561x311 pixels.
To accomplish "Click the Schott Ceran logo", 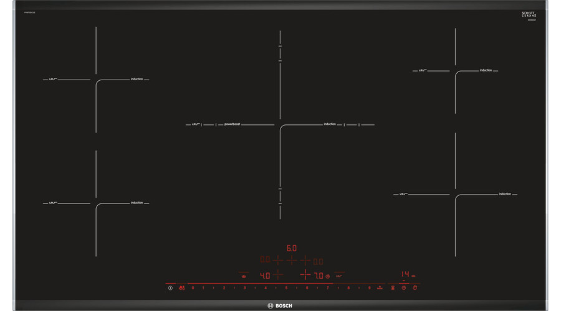I will [x=529, y=15].
